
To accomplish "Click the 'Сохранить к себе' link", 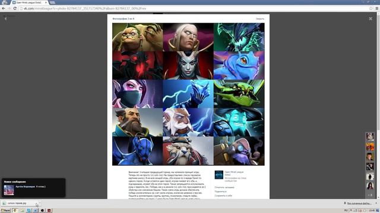I will click(x=223, y=196).
